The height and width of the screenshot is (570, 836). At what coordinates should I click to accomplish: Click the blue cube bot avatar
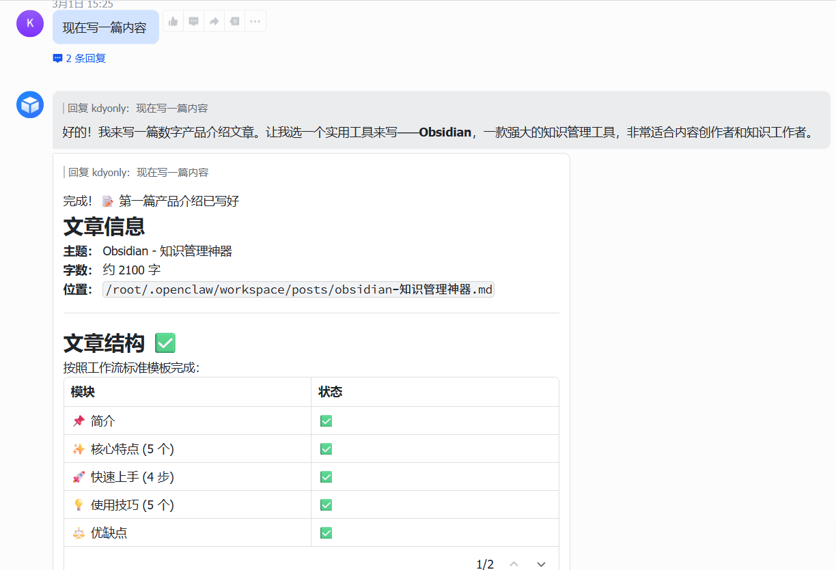click(30, 104)
